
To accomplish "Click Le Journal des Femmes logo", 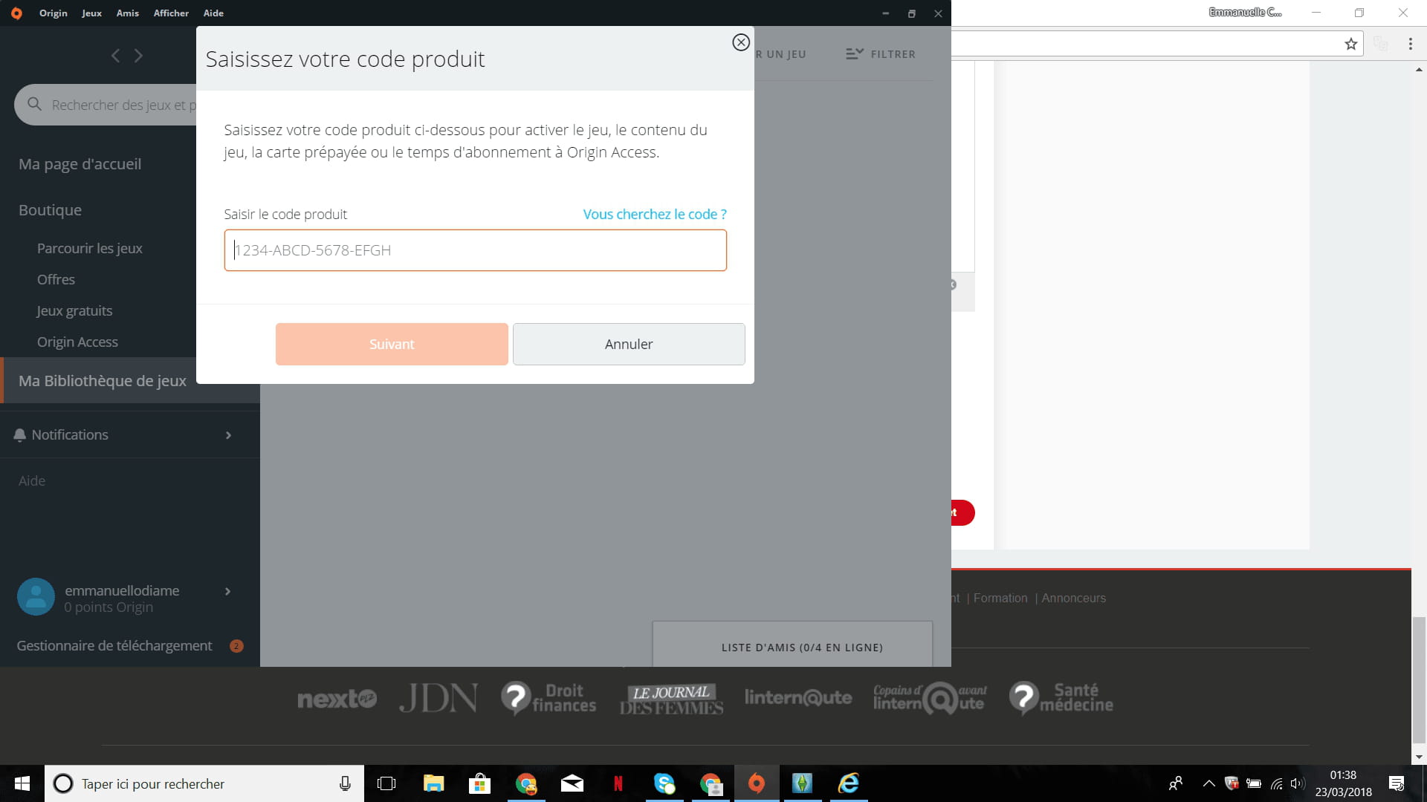I will pos(671,699).
